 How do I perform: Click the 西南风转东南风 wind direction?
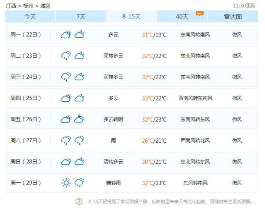pos(195,98)
